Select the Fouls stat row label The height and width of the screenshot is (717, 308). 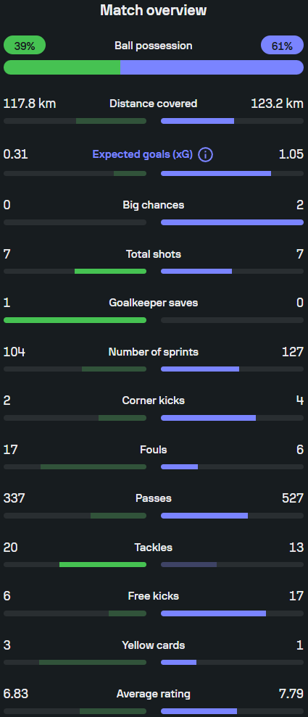[154, 450]
